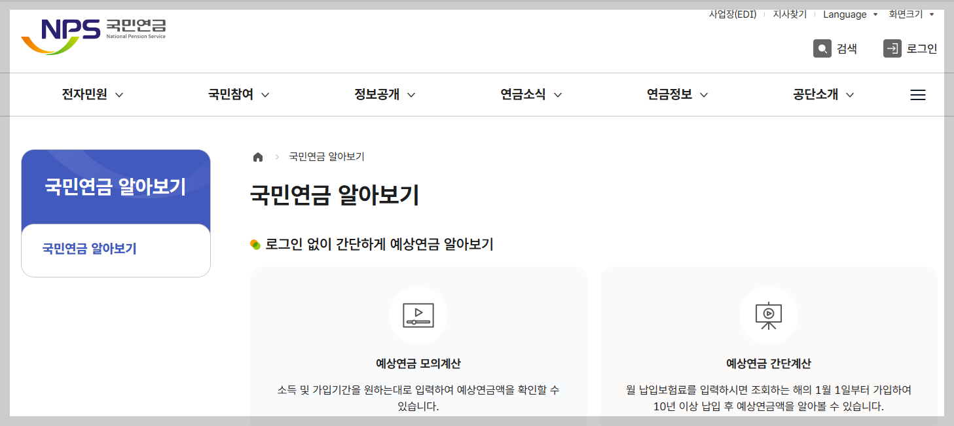Open the 연금소식 menu
This screenshot has width=954, height=426.
(x=530, y=94)
